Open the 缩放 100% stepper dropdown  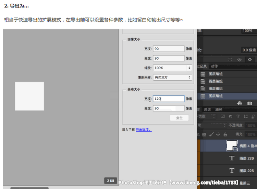(x=189, y=68)
